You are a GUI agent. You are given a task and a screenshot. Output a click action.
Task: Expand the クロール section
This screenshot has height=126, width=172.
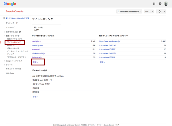pos(5,65)
